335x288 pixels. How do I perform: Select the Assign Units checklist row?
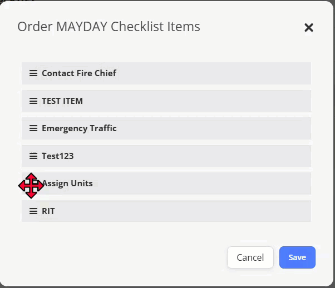tap(166, 183)
